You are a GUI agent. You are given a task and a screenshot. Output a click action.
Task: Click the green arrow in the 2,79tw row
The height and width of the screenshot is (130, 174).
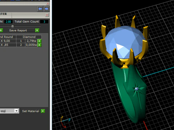(40, 41)
